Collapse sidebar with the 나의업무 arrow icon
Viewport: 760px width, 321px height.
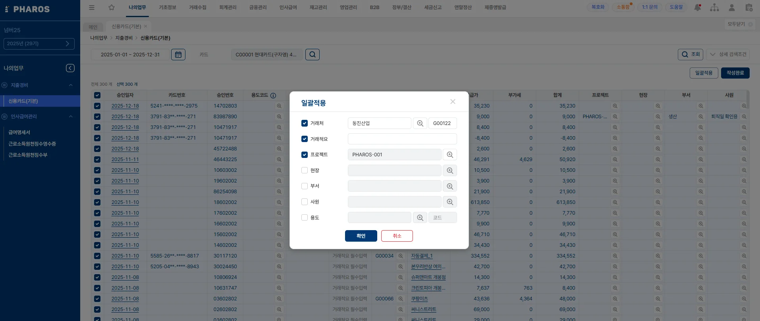tap(70, 68)
